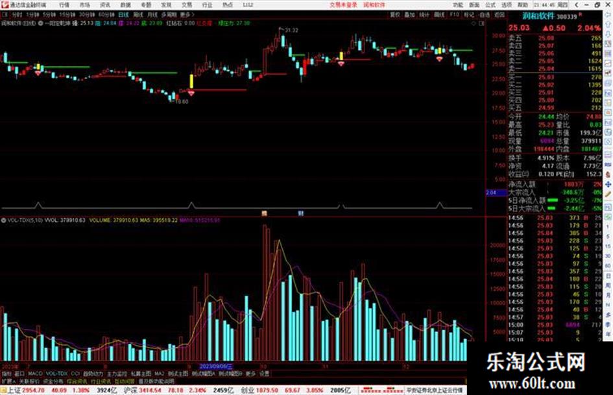
Task: Click 润和软件 stock name header
Action: (538, 16)
